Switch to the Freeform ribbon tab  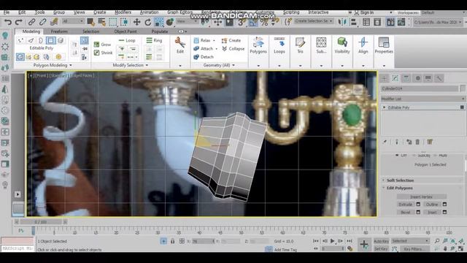[59, 31]
